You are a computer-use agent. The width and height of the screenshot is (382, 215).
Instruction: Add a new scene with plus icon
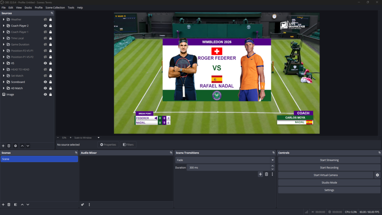point(3,205)
